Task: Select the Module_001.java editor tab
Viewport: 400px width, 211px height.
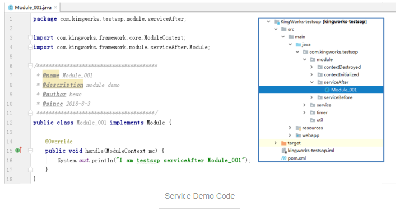Action: [x=32, y=7]
